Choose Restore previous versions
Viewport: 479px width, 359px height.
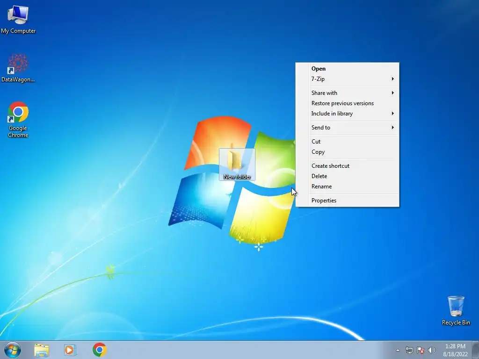click(348, 103)
